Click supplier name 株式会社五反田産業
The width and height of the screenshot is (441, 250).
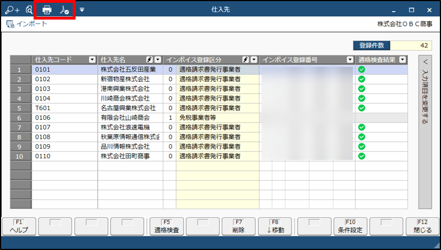coord(128,69)
